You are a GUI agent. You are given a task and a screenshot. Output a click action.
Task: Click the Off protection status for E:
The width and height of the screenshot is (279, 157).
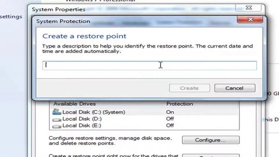[x=170, y=126]
